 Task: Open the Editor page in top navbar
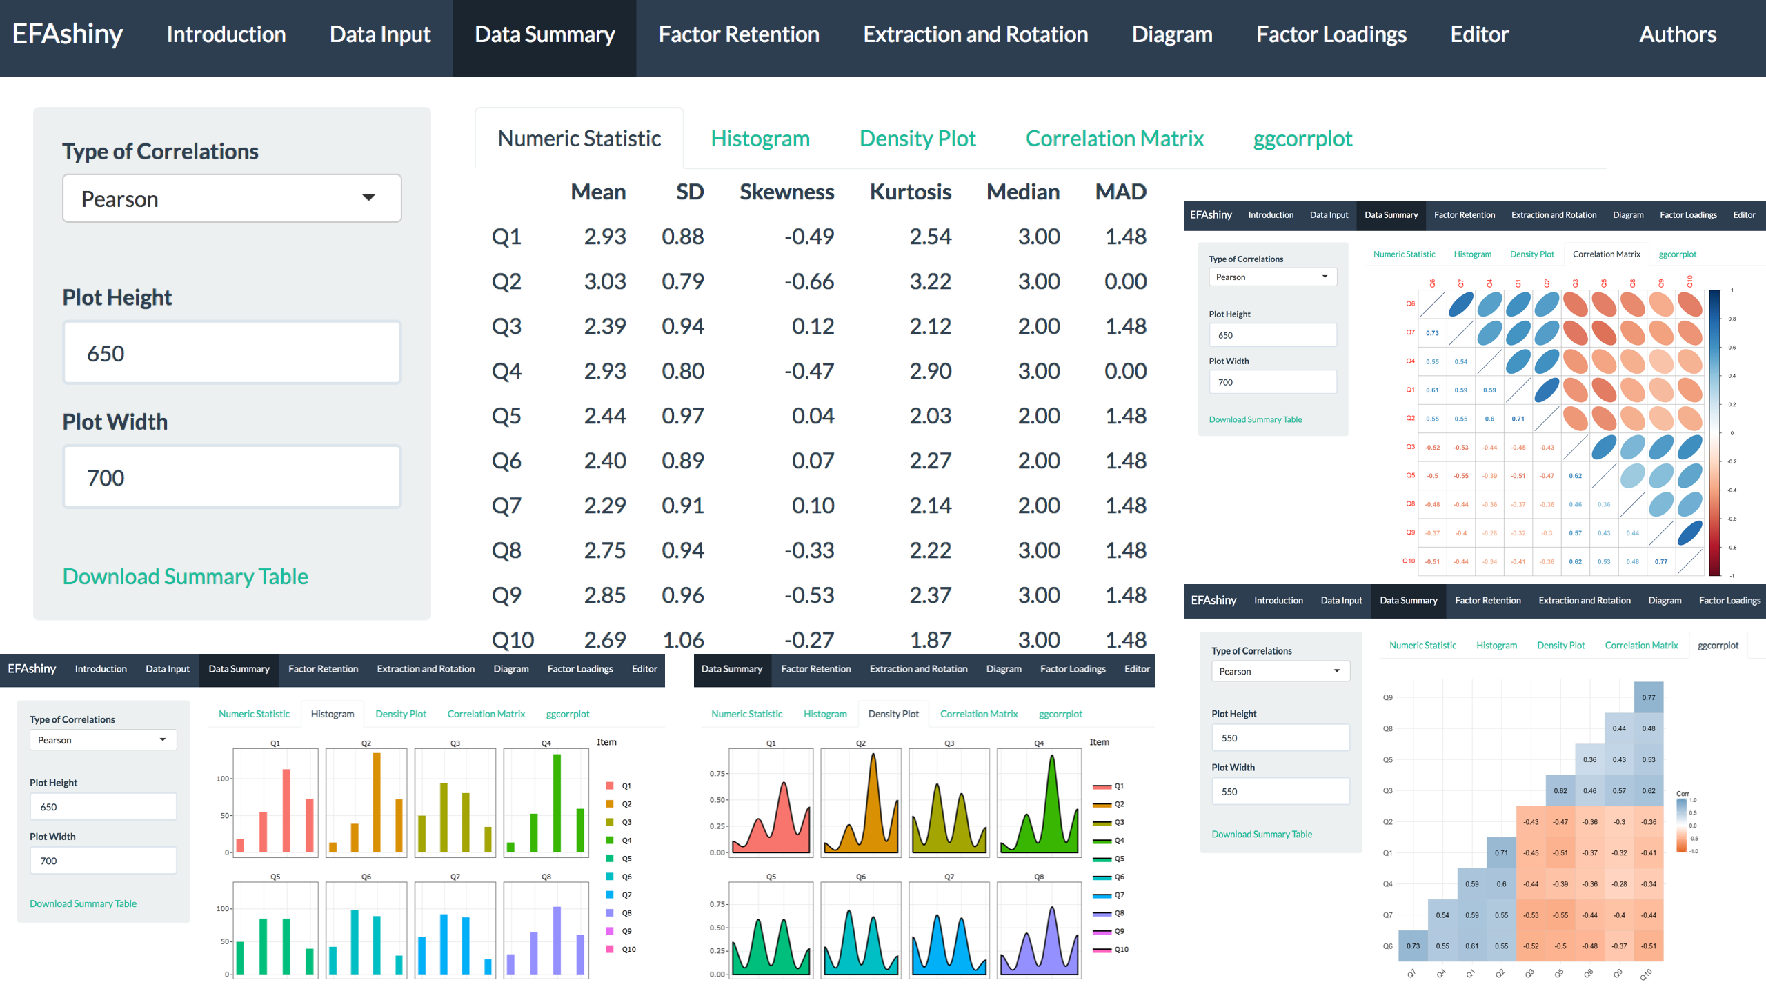(1479, 34)
